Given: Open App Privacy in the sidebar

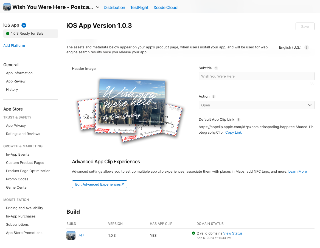Looking at the screenshot, I should pyautogui.click(x=16, y=125).
